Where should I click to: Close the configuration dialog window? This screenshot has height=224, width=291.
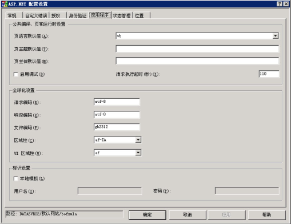(x=286, y=4)
